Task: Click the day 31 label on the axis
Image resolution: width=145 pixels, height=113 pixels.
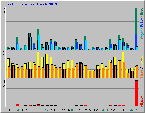Action: point(136,110)
